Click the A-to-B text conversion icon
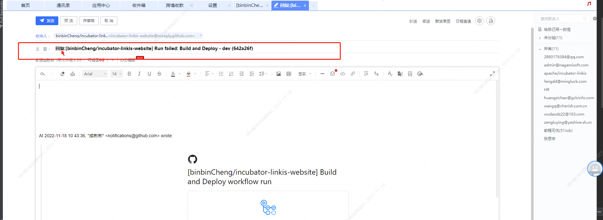 pyautogui.click(x=376, y=74)
